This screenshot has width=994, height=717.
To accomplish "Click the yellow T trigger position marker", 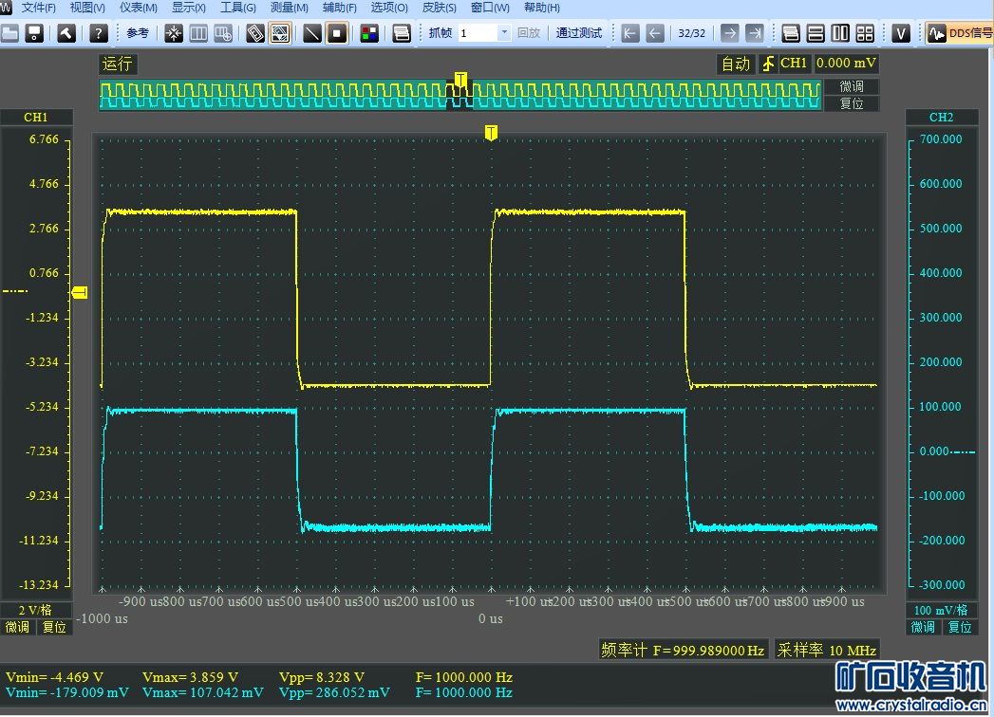I will coord(491,133).
